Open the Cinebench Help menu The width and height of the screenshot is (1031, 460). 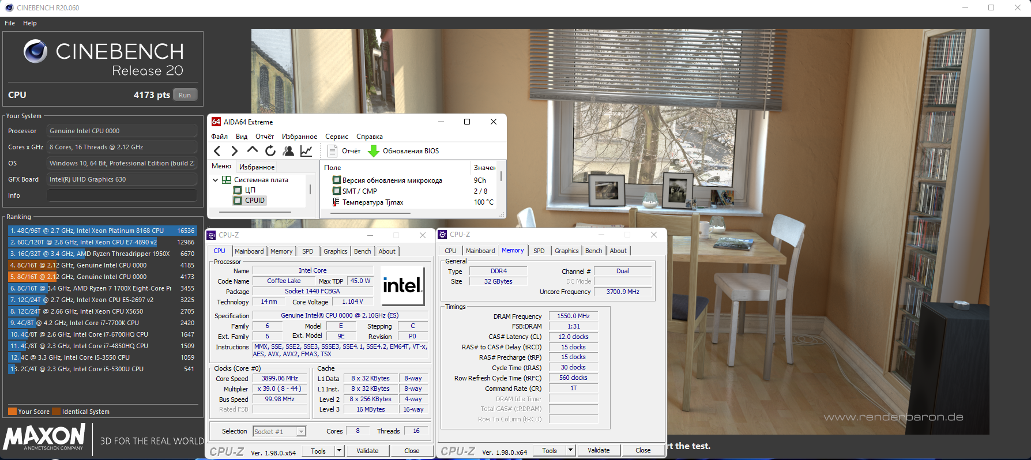pos(30,23)
